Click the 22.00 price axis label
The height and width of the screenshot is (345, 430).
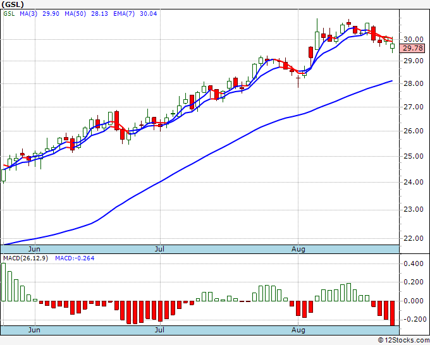tap(414, 238)
